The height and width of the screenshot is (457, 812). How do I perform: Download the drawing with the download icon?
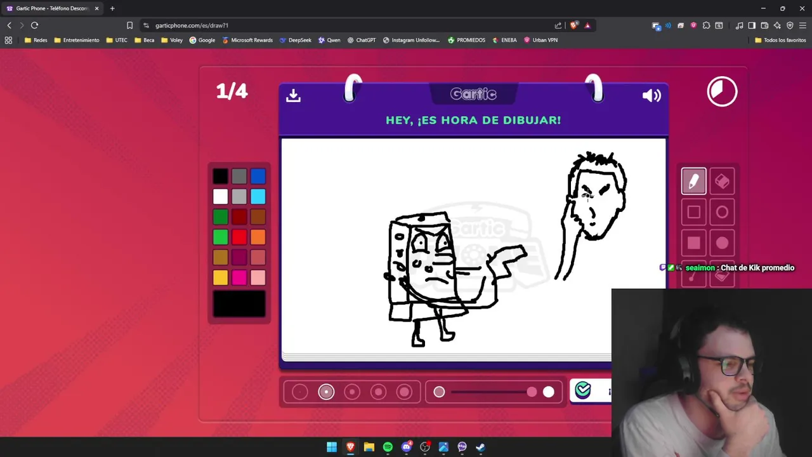tap(293, 95)
